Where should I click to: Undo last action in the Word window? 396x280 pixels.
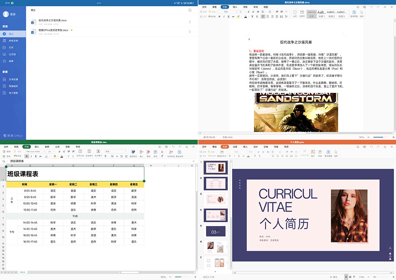(371, 7)
